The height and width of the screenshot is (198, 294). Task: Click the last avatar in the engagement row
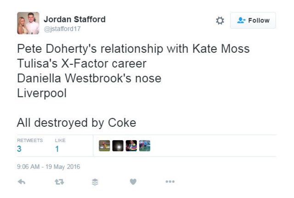[145, 146]
